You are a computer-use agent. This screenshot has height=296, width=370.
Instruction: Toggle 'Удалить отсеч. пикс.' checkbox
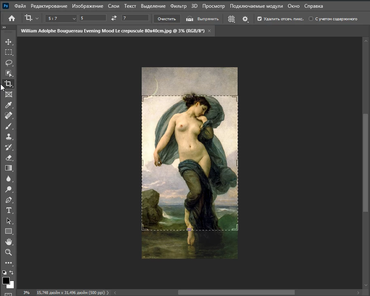point(259,19)
